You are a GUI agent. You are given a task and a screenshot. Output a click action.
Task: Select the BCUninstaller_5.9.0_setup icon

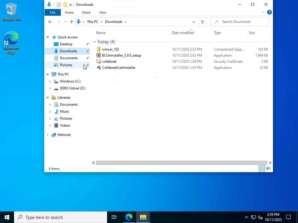pyautogui.click(x=99, y=55)
